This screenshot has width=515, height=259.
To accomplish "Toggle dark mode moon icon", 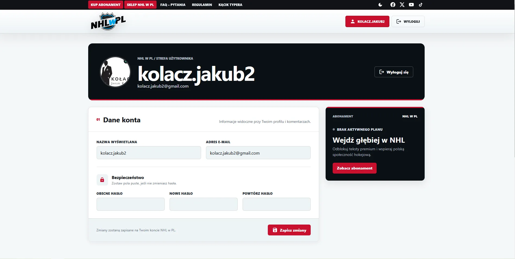I will coord(380,5).
